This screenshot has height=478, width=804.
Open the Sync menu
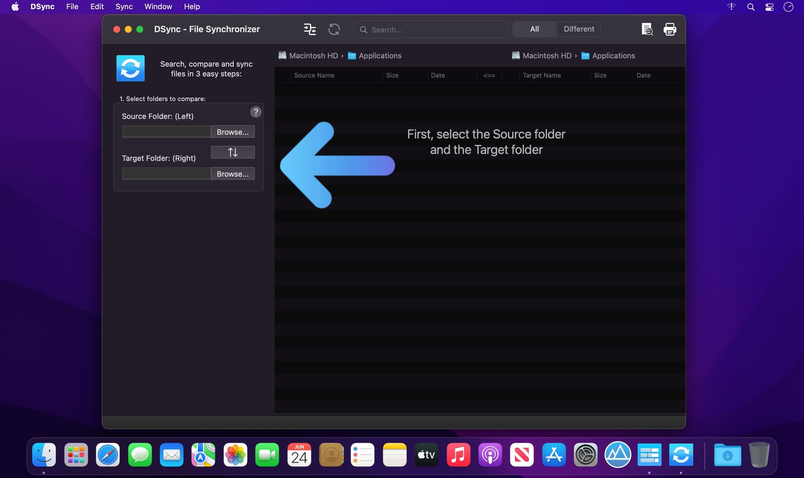[x=124, y=6]
